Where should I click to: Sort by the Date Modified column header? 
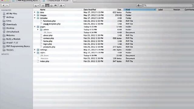click(90, 10)
